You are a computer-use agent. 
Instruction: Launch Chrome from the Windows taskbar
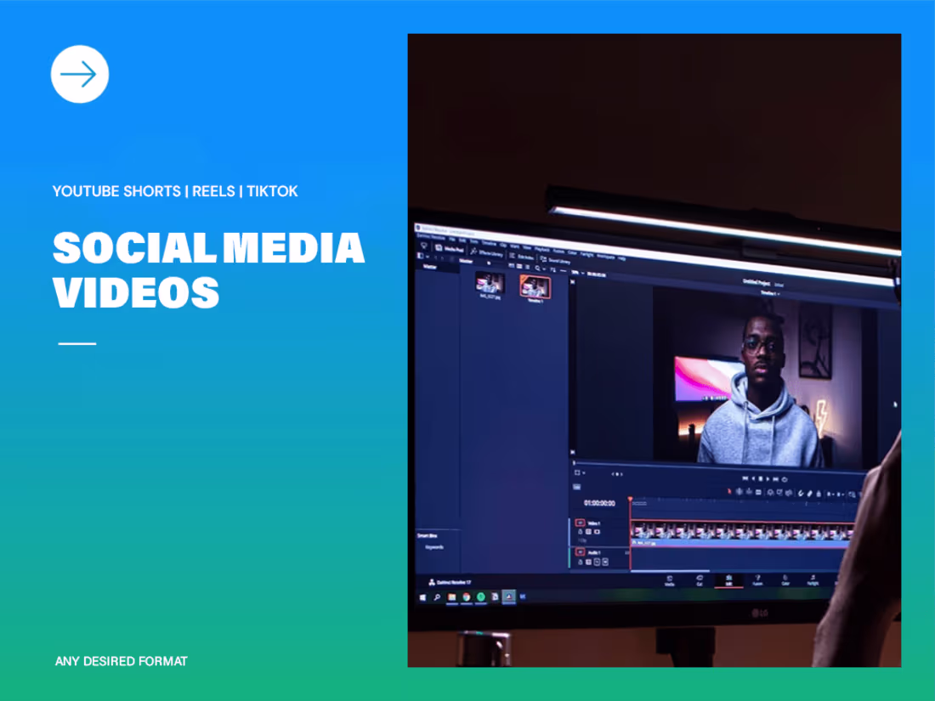467,597
